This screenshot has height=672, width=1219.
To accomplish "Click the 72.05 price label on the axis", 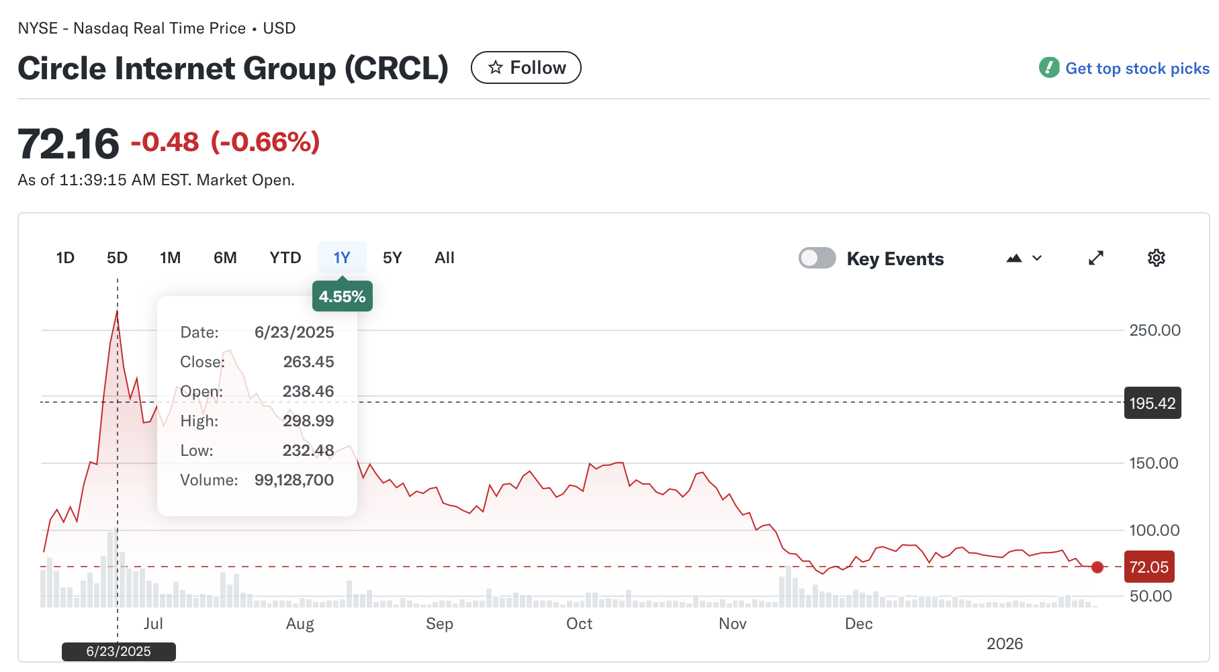I will [1149, 567].
